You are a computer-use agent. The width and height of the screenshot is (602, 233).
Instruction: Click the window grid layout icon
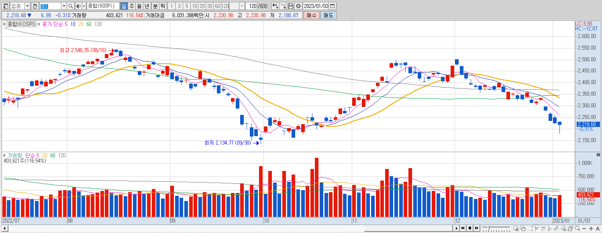pyautogui.click(x=516, y=229)
